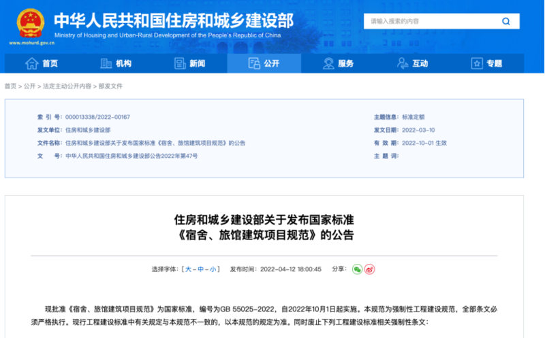Click the document-lock icon beside 公开

pyautogui.click(x=254, y=63)
